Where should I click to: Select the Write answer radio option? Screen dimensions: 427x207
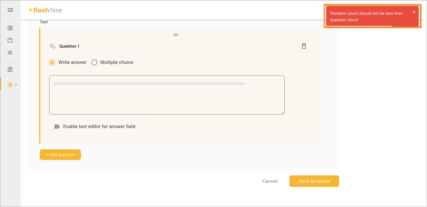pos(52,62)
